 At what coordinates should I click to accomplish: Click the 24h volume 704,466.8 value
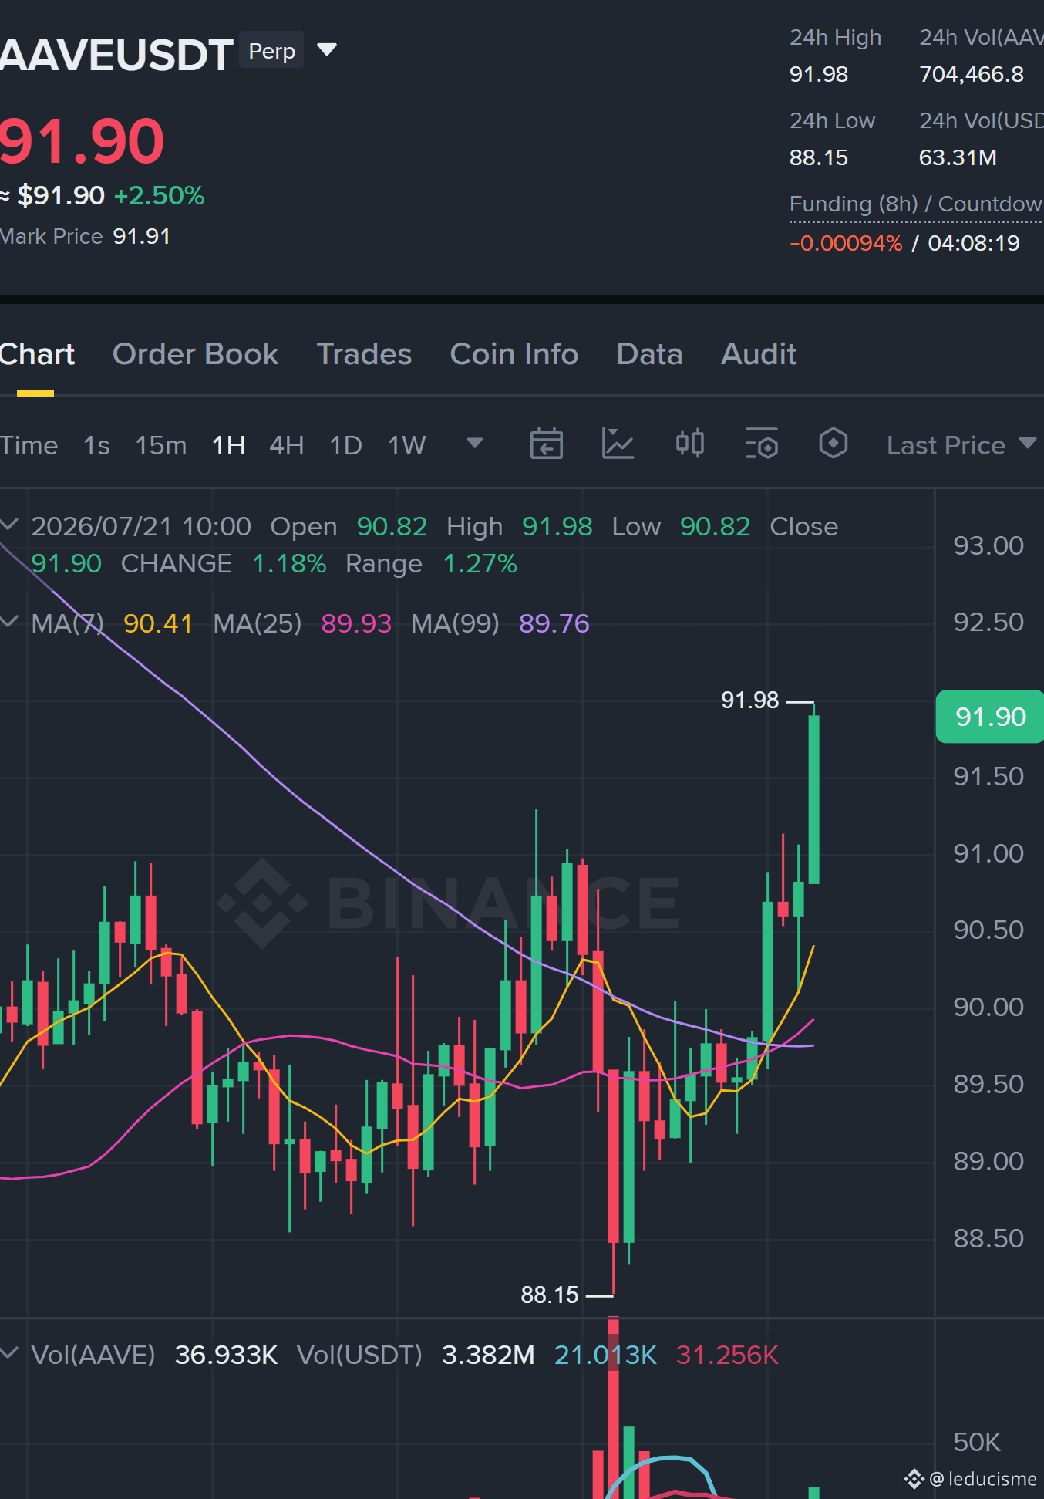pyautogui.click(x=971, y=74)
